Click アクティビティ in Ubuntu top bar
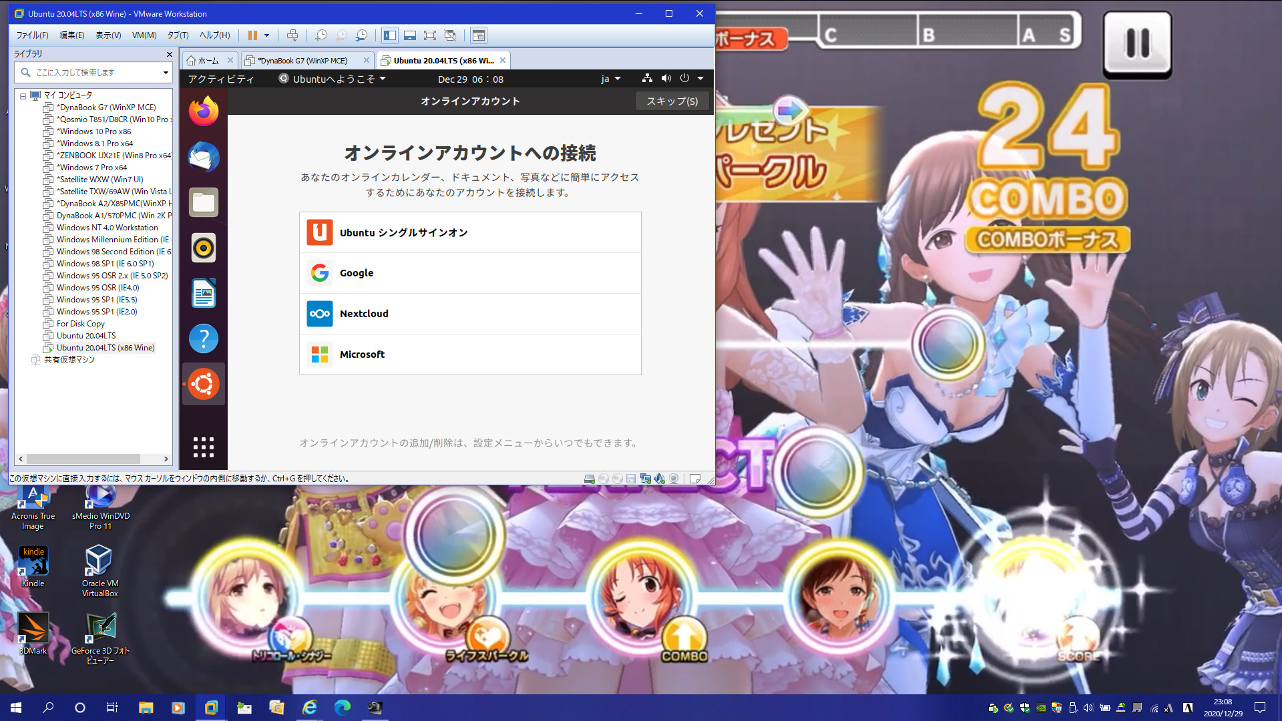The image size is (1282, 721). click(x=221, y=79)
